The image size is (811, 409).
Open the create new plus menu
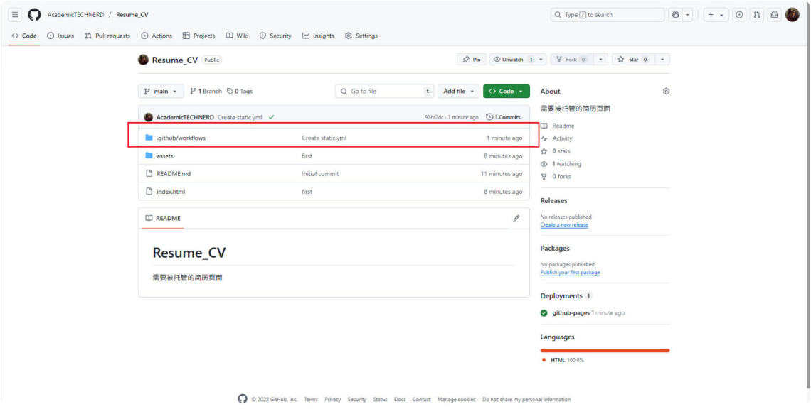pos(716,15)
